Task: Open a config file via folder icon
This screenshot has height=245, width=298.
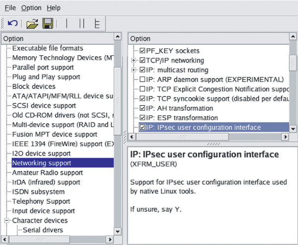Action: click(32, 23)
